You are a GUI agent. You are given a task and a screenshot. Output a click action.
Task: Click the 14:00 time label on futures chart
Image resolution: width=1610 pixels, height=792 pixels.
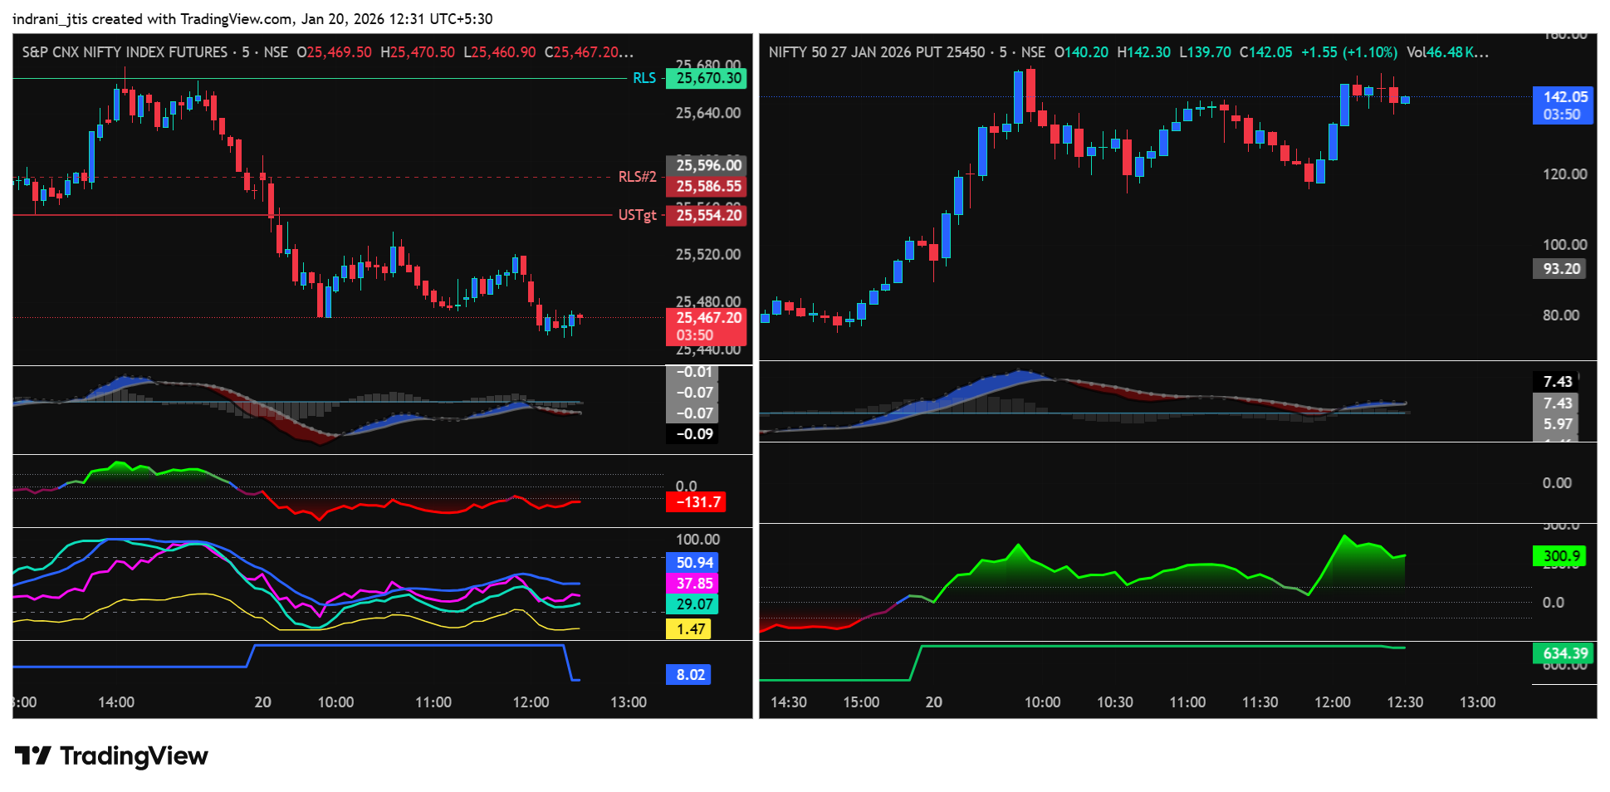pyautogui.click(x=116, y=702)
